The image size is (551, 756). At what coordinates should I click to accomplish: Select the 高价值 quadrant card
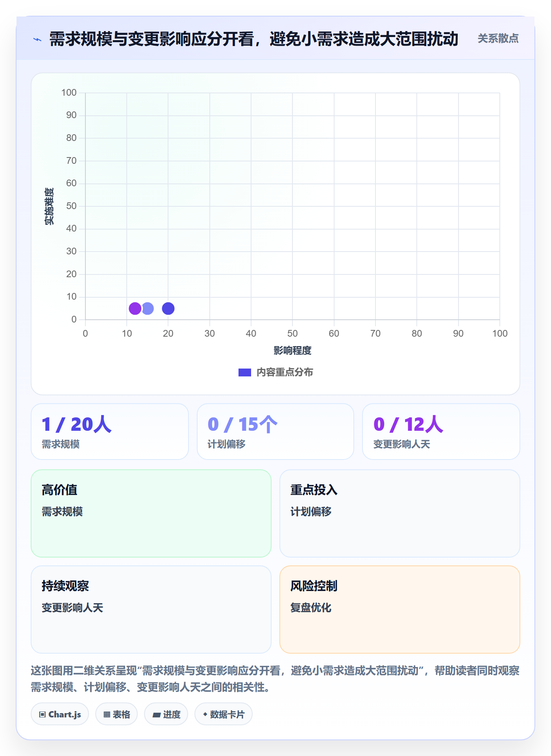[x=151, y=513]
